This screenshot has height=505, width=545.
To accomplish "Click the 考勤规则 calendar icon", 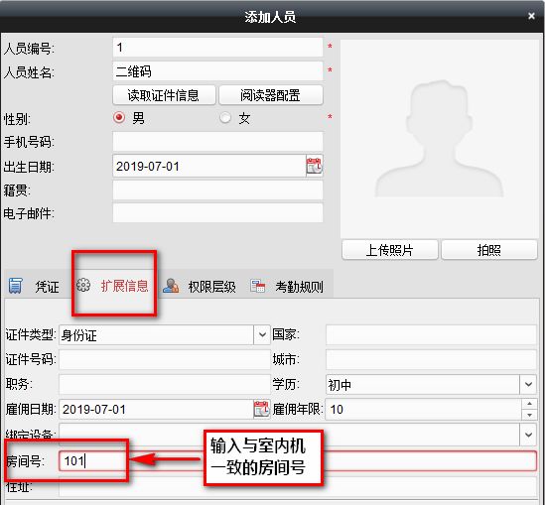I will click(257, 286).
